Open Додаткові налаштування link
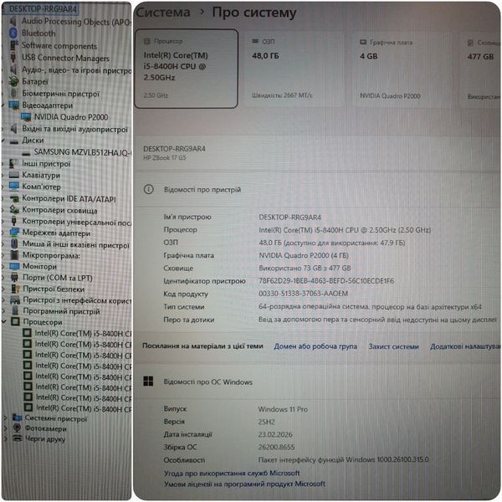502x502 pixels. [465, 346]
